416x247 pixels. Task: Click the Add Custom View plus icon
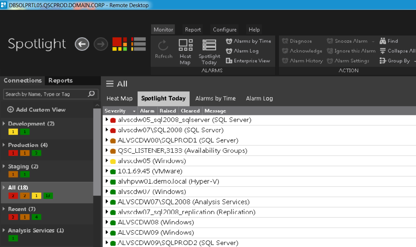coord(10,109)
